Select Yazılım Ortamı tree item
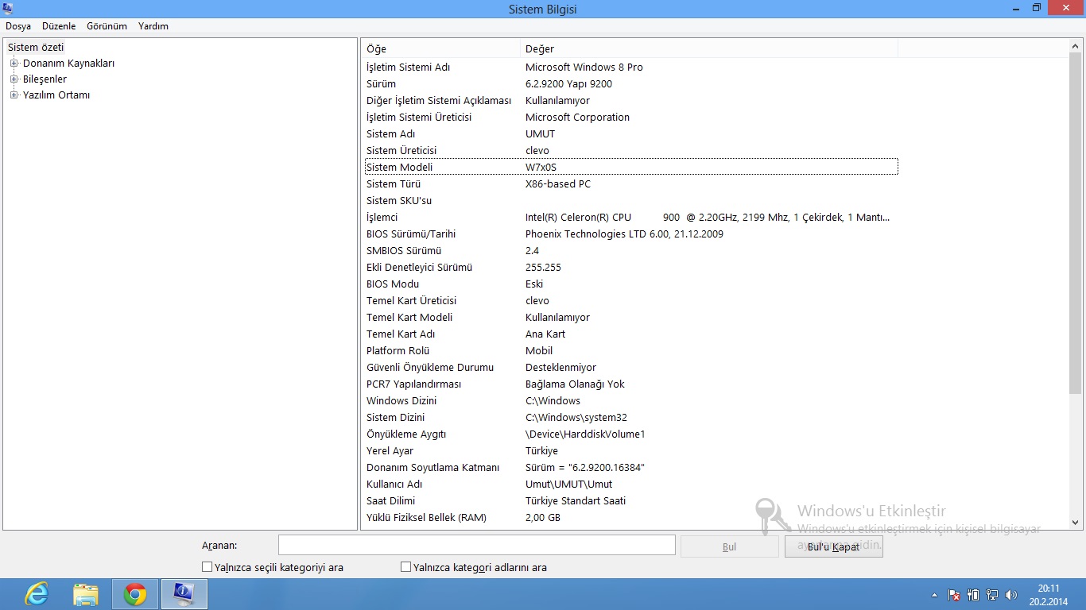1086x610 pixels. 56,95
